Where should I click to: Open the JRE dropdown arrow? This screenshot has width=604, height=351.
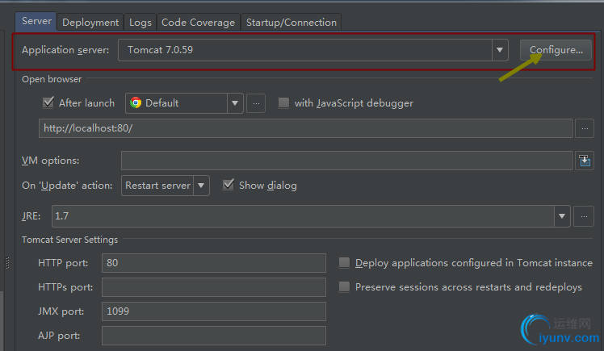pyautogui.click(x=562, y=216)
